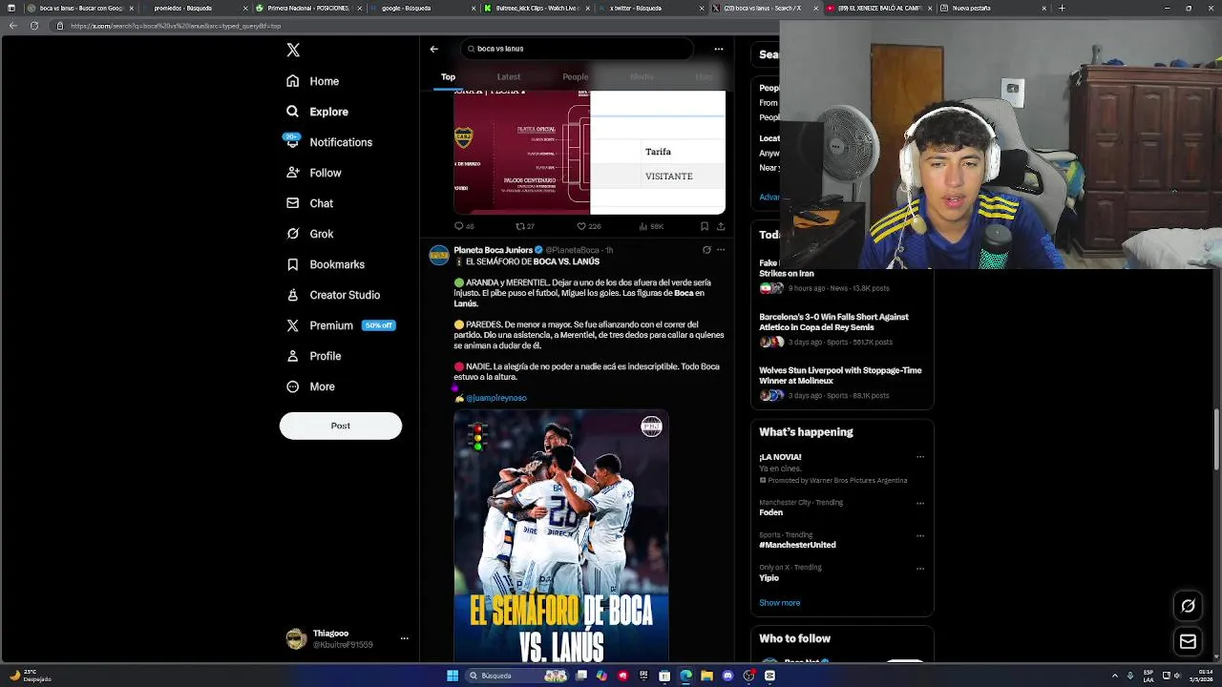Image resolution: width=1222 pixels, height=687 pixels.
Task: Open three-dot menu for ¡LA NOVIA! trend
Action: click(x=920, y=457)
